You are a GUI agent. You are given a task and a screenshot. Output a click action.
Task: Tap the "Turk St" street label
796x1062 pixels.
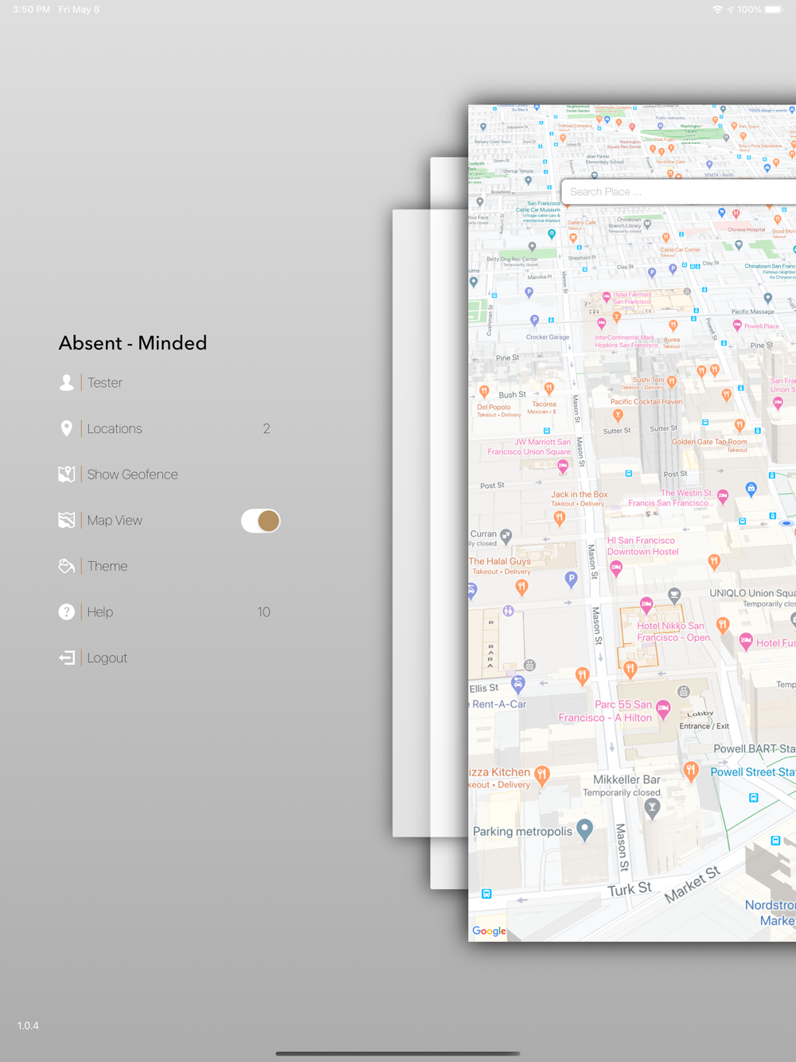[630, 889]
